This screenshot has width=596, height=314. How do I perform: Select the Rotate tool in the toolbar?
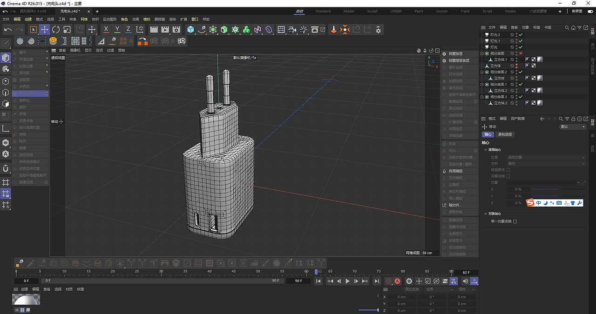tap(56, 30)
